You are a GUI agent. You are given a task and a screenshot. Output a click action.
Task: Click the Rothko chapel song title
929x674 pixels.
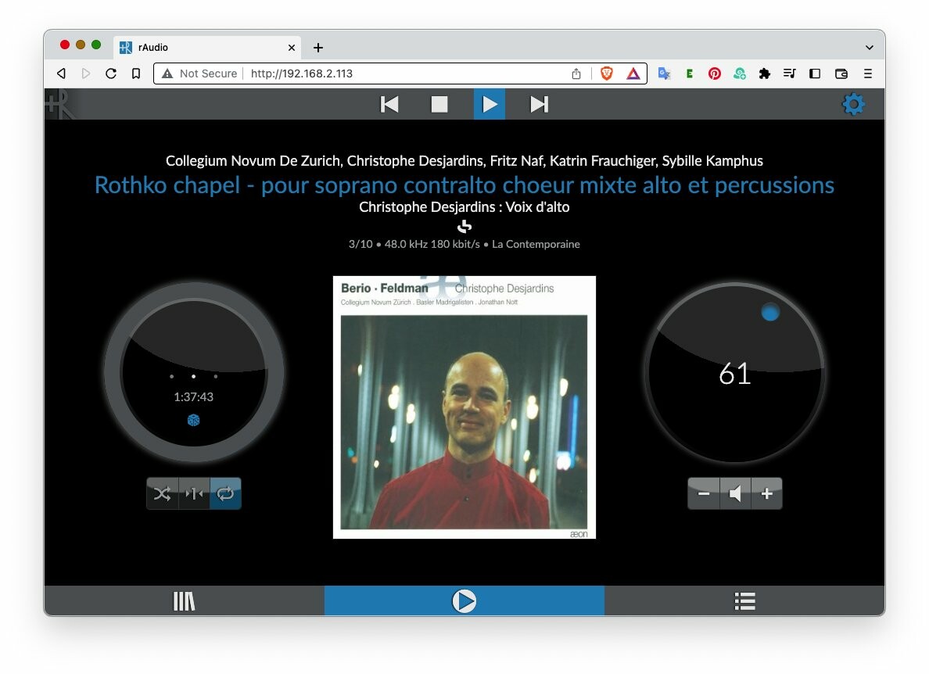[464, 185]
